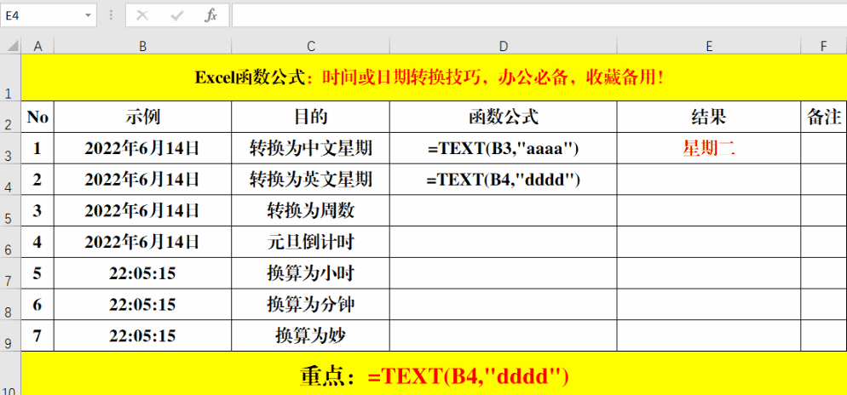Click the Name Box showing E4

pyautogui.click(x=49, y=15)
